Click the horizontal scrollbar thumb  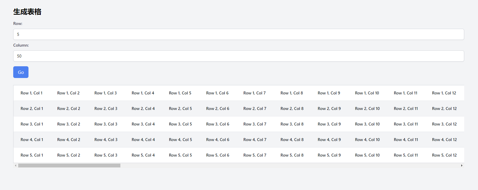[69, 166]
